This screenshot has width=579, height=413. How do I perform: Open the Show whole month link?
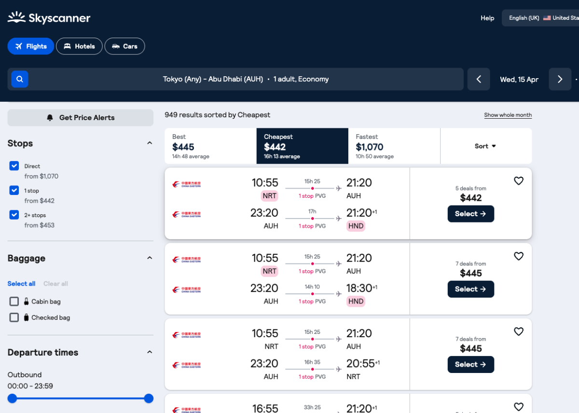(508, 115)
